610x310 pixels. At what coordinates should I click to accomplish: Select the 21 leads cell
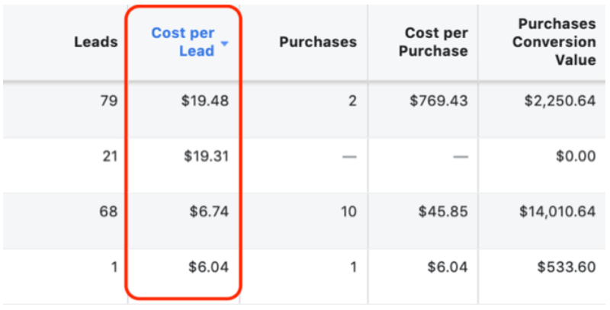coord(109,156)
